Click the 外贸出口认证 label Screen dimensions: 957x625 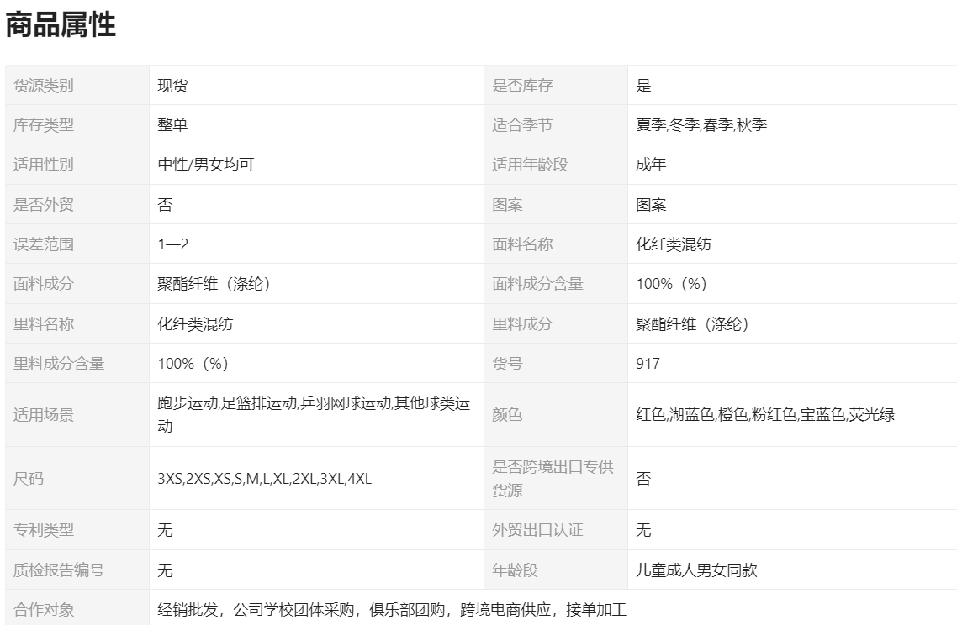coord(537,530)
